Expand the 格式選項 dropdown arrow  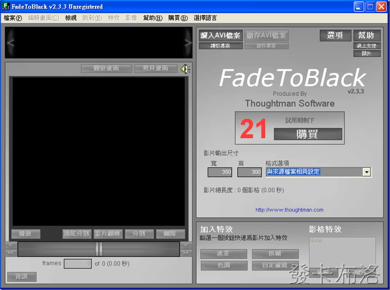pos(367,172)
